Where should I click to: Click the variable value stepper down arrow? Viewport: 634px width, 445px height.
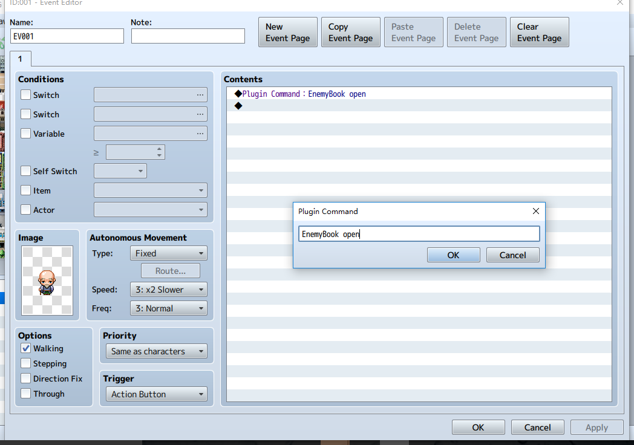tap(160, 155)
